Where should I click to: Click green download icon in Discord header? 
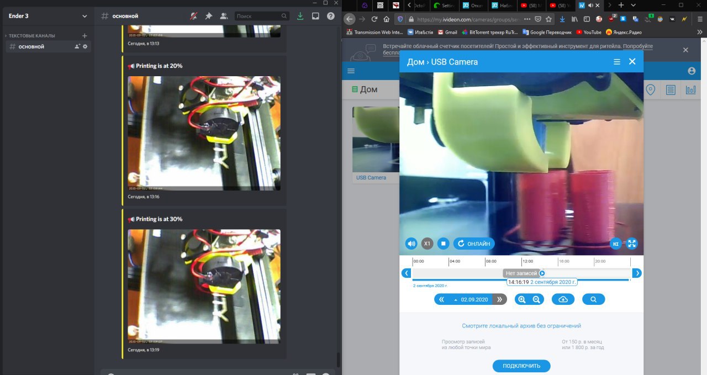click(300, 16)
